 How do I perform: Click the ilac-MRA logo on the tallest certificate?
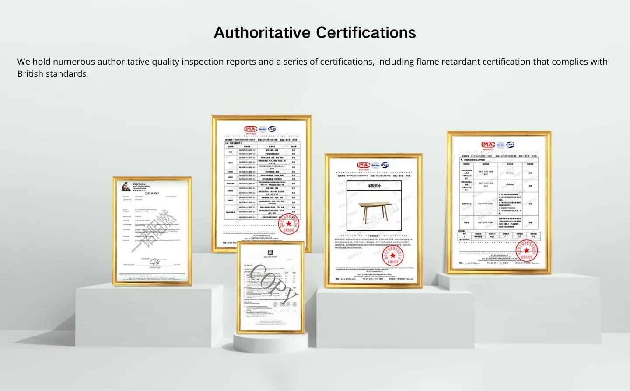click(x=262, y=129)
